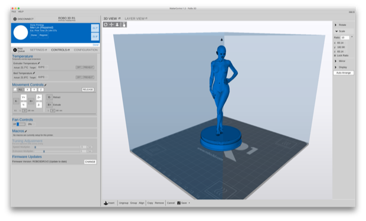Home the Z axis button

pyautogui.click(x=41, y=89)
